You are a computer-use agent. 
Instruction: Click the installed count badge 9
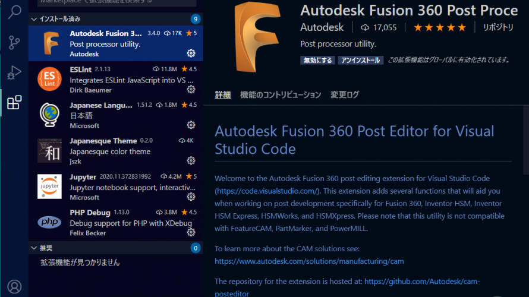coord(196,19)
